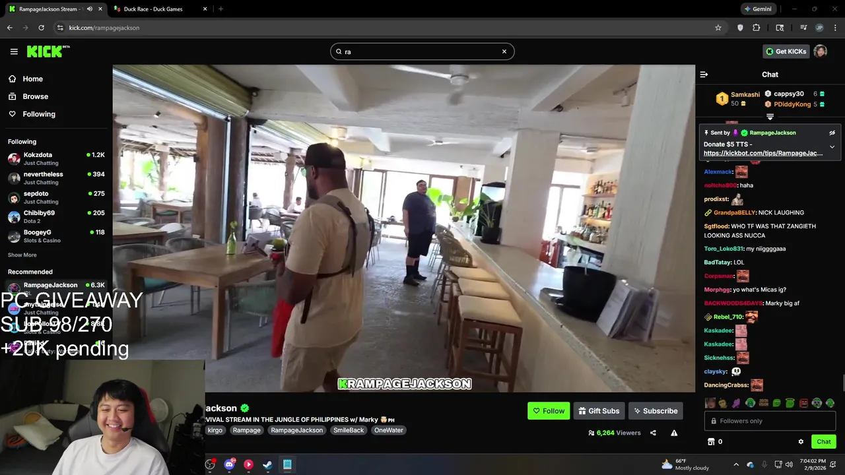Collapse the chat panel
The width and height of the screenshot is (845, 475).
(704, 75)
